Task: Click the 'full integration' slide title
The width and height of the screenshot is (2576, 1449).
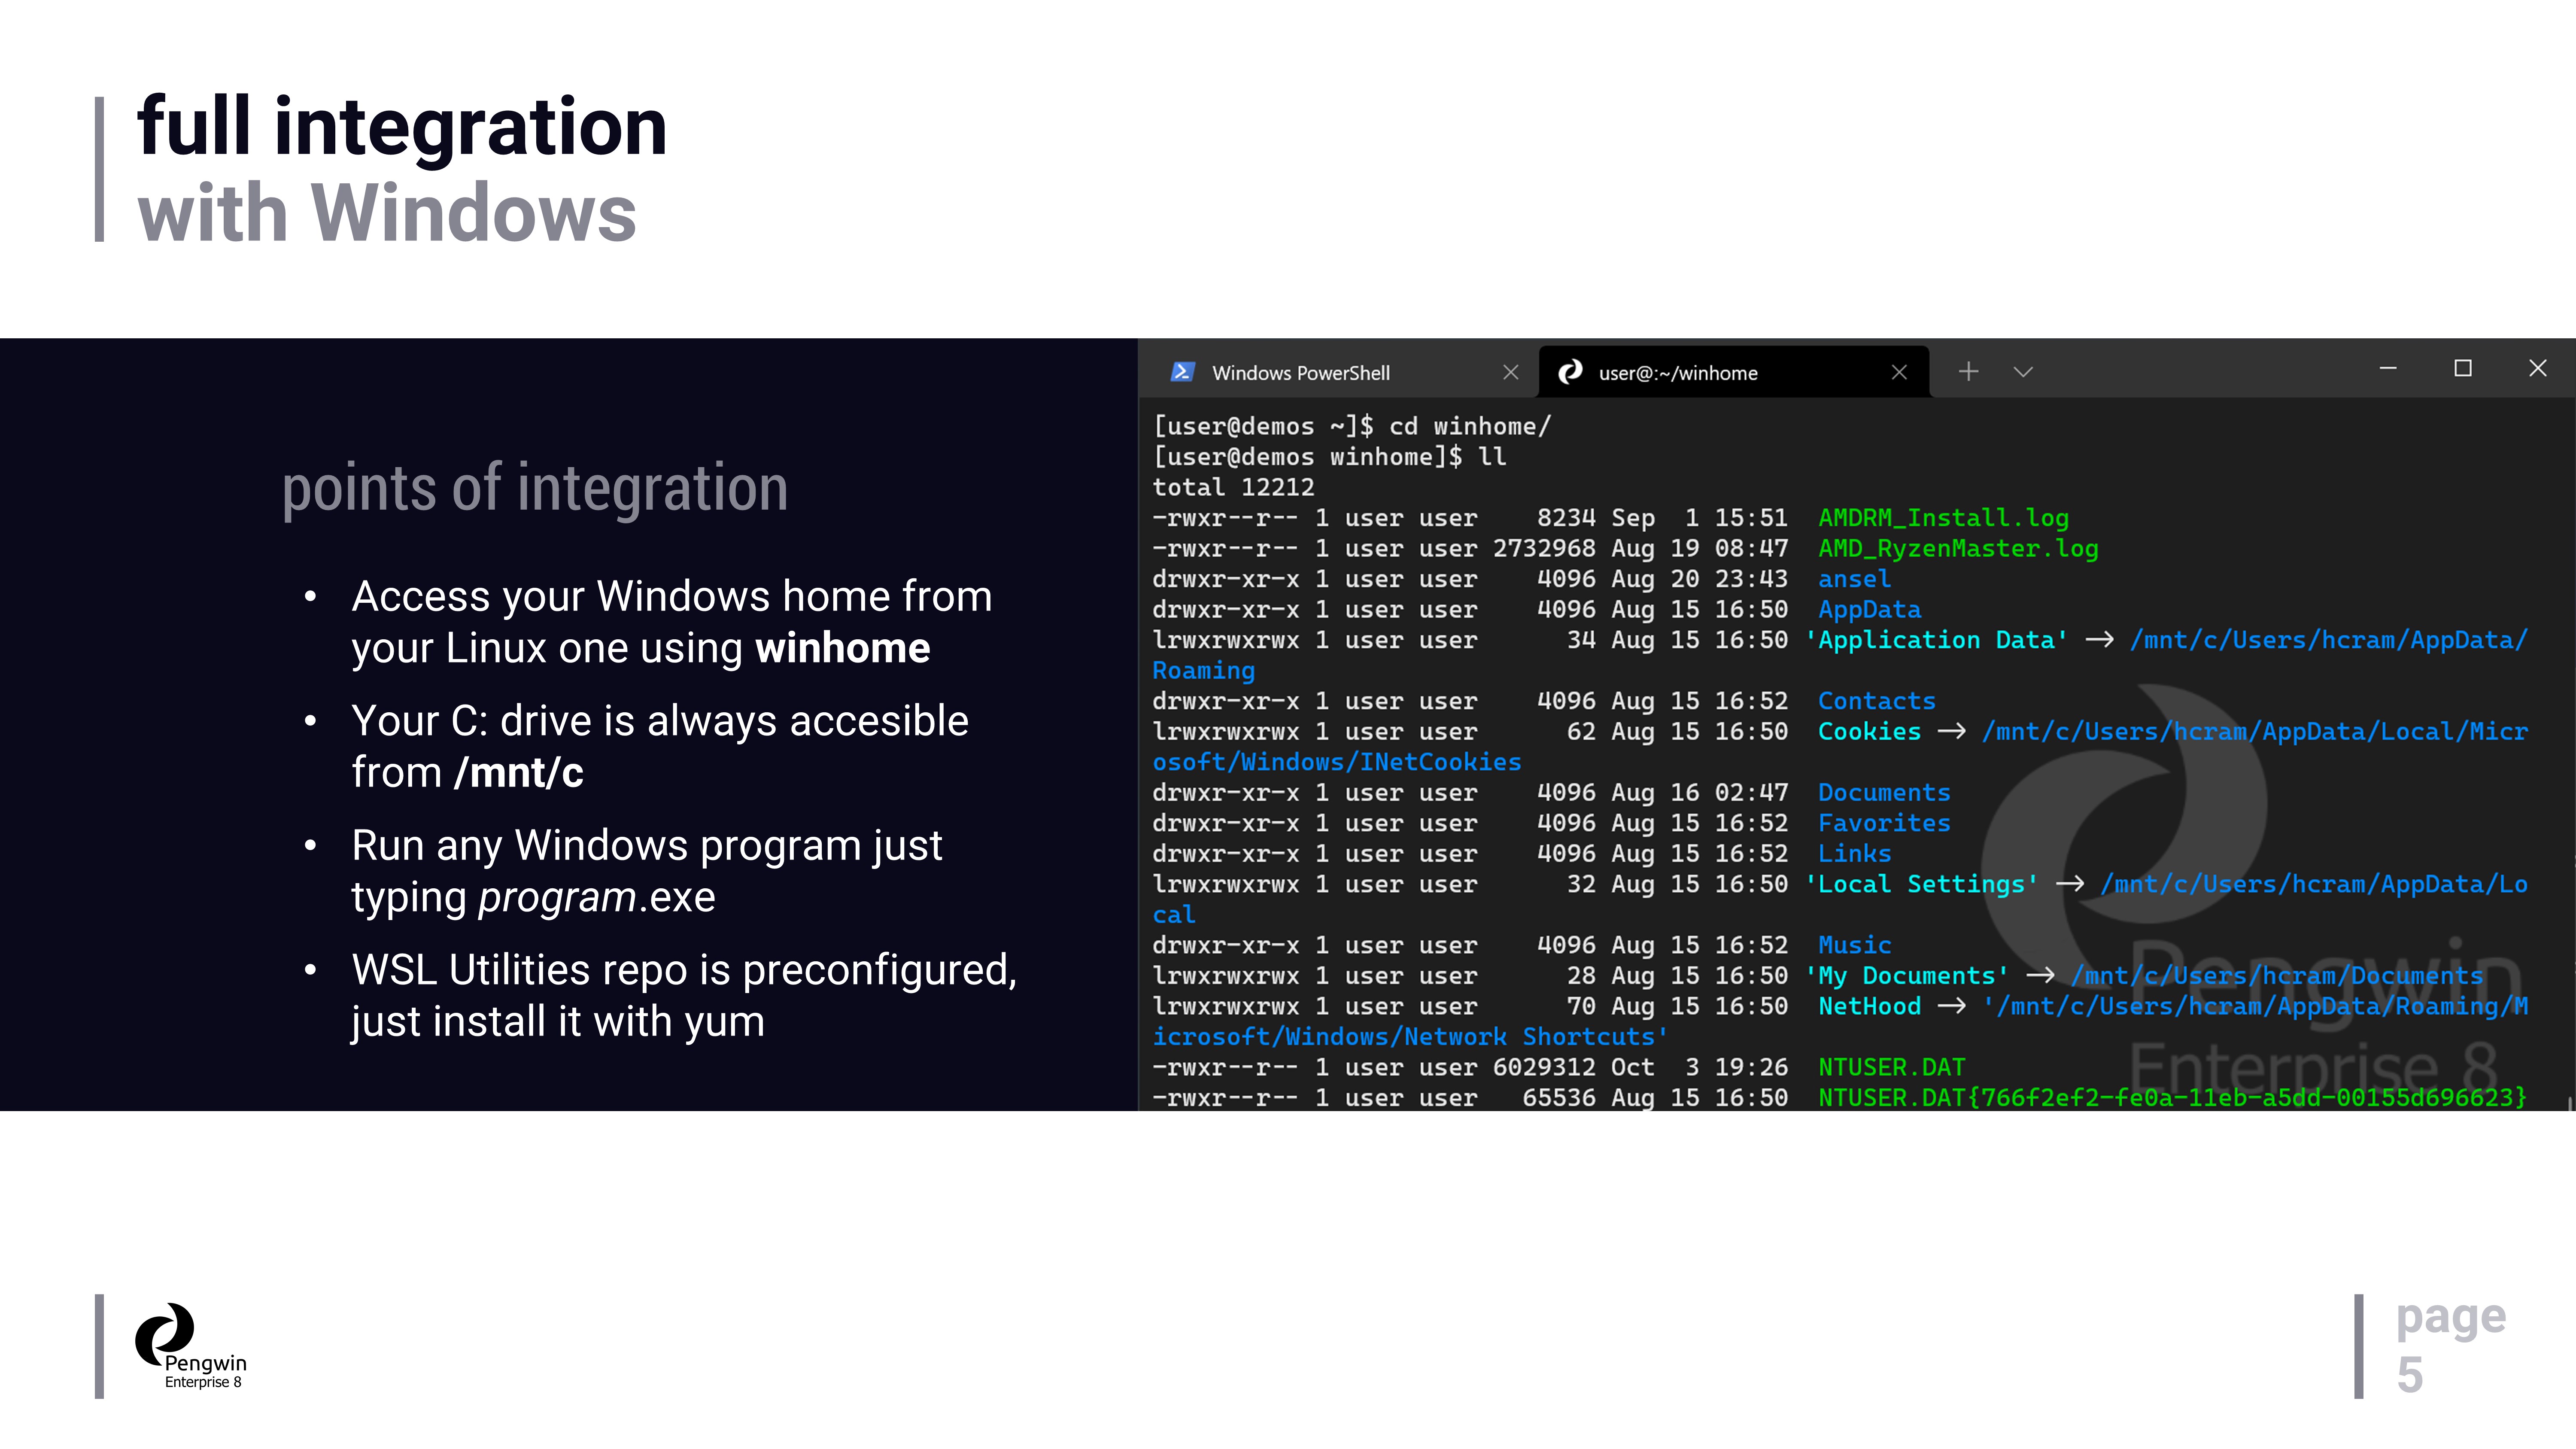Action: click(402, 127)
